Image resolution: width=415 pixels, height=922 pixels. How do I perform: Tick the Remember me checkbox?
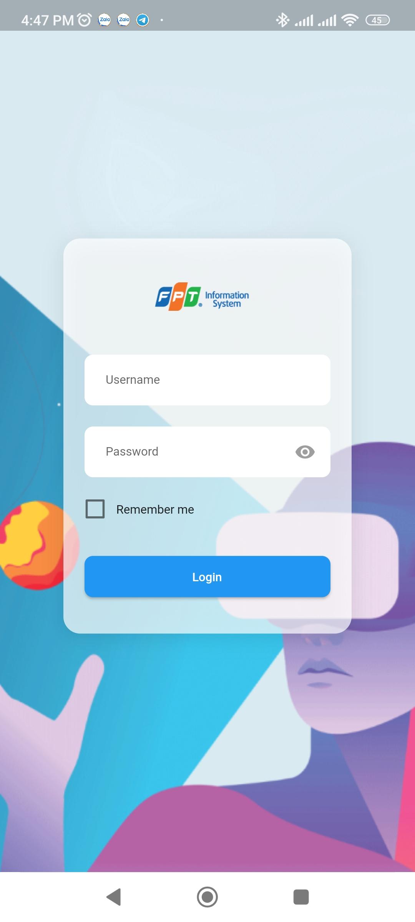[x=95, y=509]
